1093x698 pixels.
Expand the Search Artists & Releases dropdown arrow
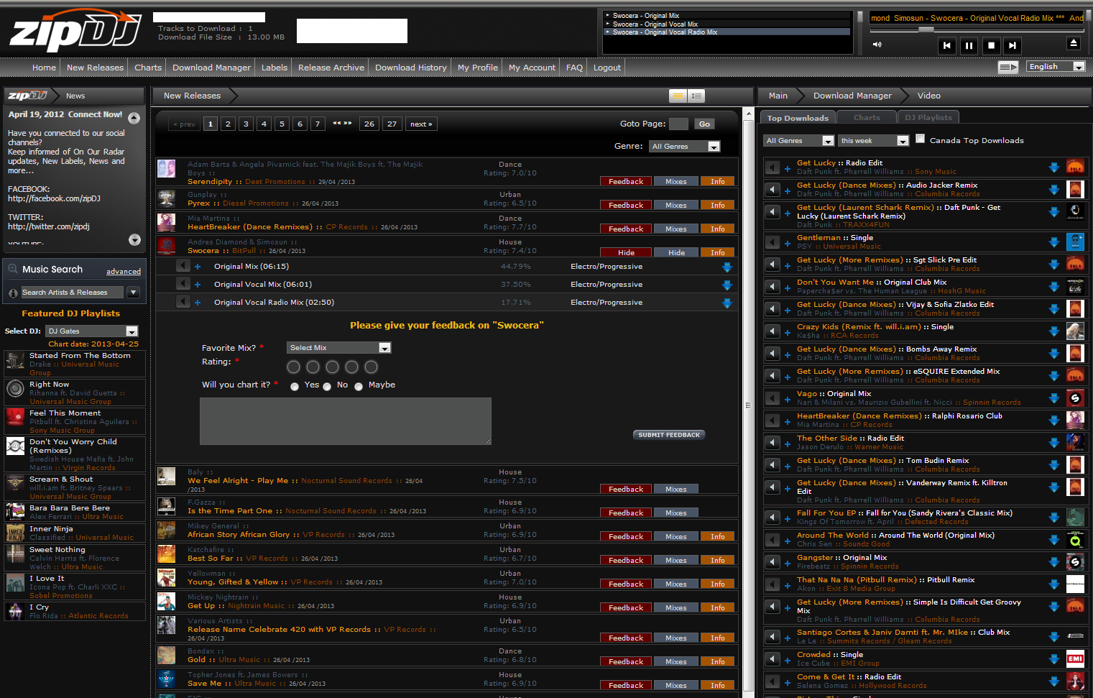(x=133, y=293)
